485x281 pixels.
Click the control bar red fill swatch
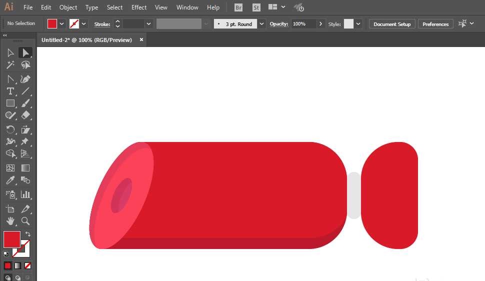[52, 24]
